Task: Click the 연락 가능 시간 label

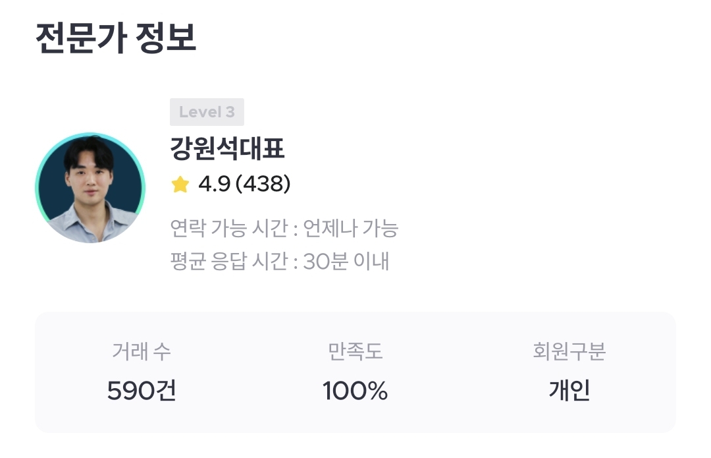Action: pyautogui.click(x=228, y=229)
